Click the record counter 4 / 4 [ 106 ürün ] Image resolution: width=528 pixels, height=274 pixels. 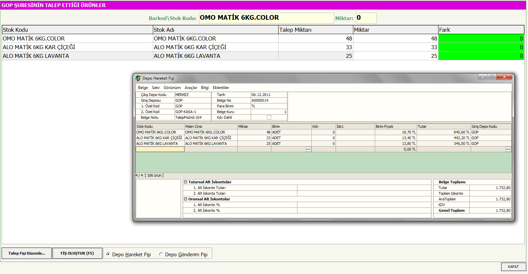coord(150,175)
